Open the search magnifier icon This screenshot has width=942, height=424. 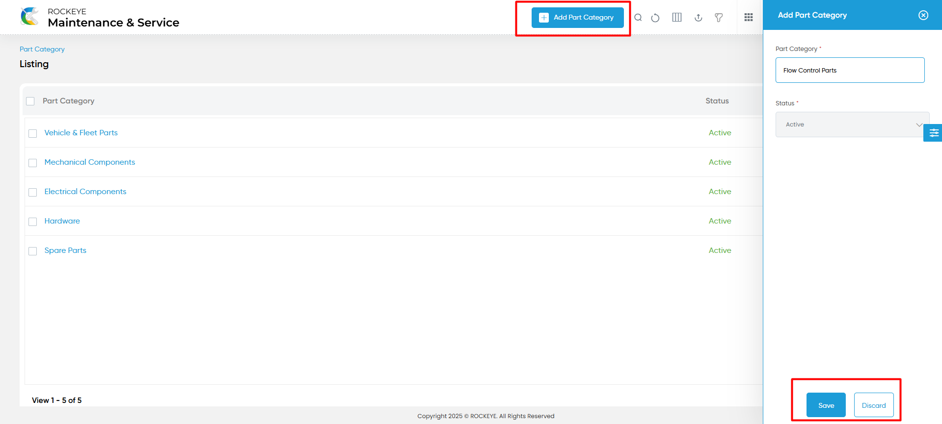(x=638, y=18)
